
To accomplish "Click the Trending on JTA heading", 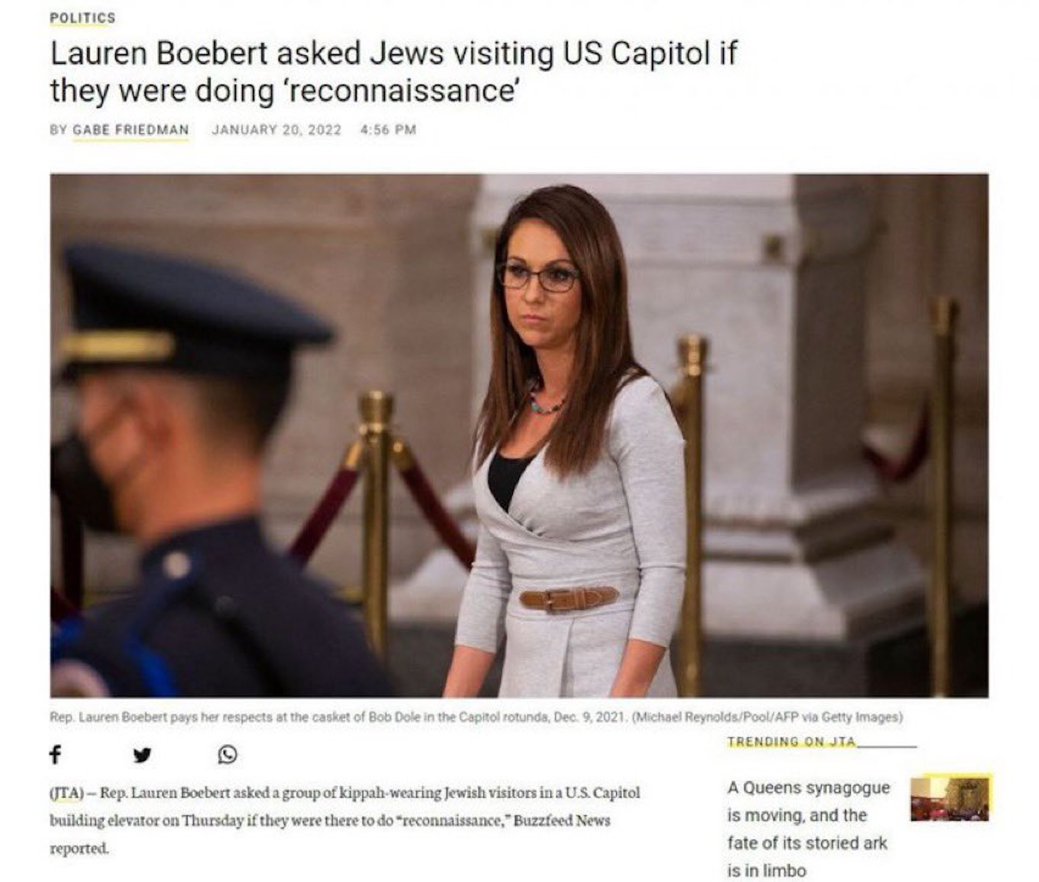I will (792, 741).
